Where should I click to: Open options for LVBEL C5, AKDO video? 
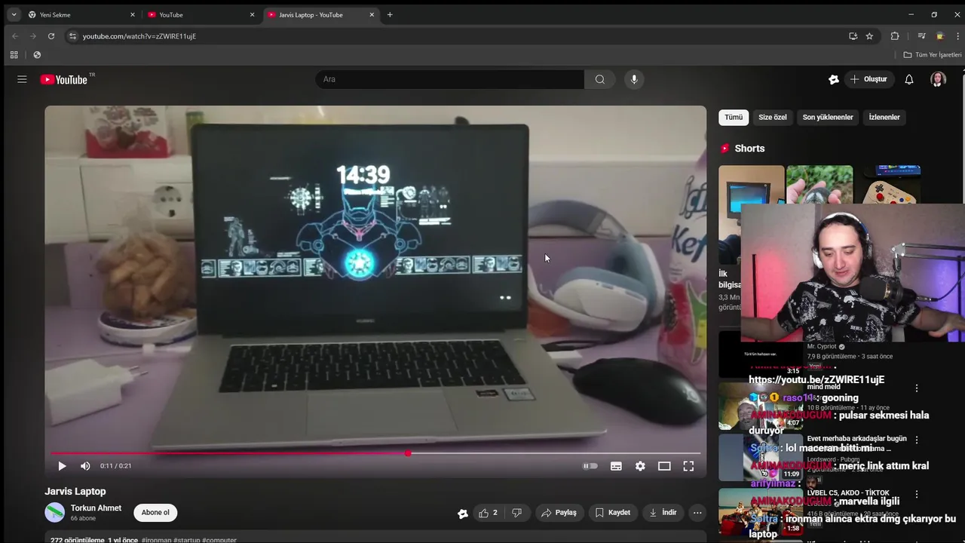coord(917,495)
